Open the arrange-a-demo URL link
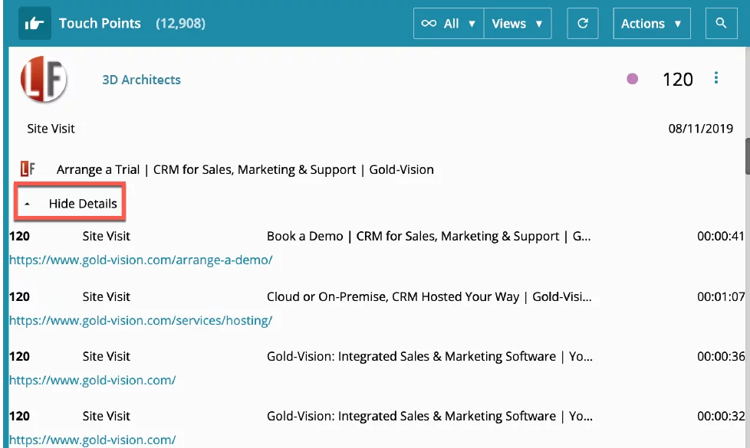 pyautogui.click(x=140, y=260)
